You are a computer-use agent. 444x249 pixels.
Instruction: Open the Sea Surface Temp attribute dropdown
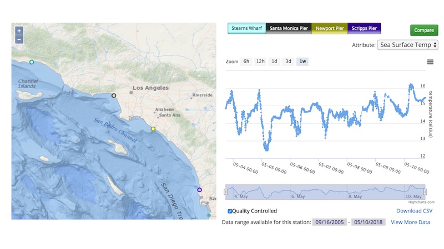pyautogui.click(x=407, y=45)
